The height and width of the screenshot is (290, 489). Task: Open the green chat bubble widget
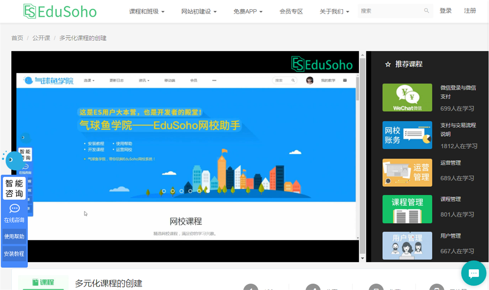click(473, 273)
